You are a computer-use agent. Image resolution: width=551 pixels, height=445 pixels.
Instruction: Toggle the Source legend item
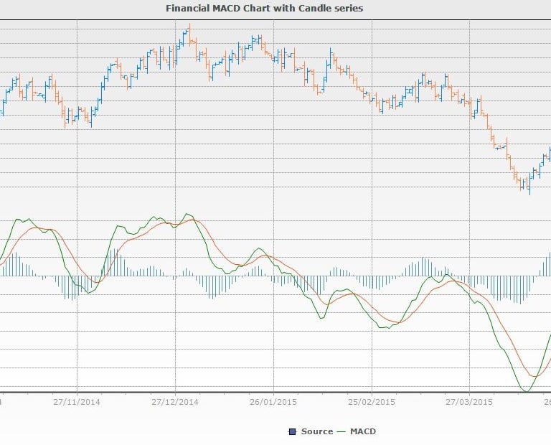click(310, 431)
